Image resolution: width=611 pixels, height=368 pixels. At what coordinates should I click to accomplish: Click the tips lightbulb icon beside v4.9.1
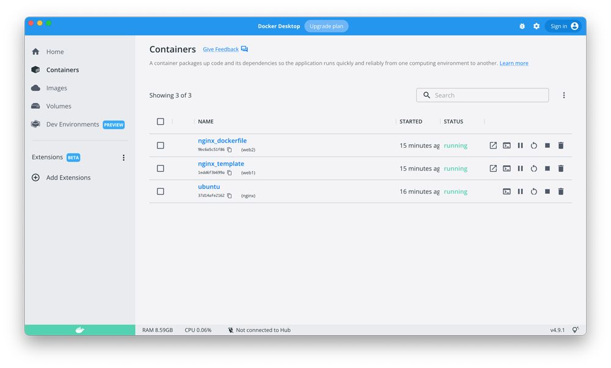(x=576, y=330)
